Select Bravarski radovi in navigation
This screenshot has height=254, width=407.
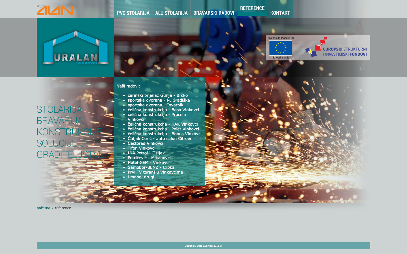pos(214,13)
